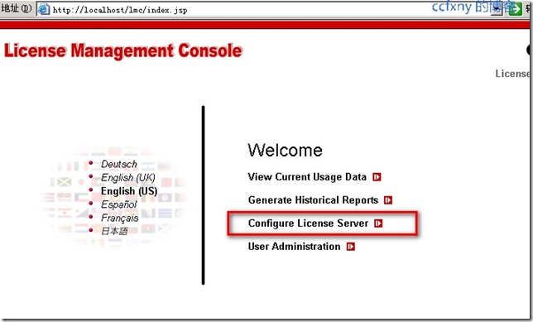
Task: Click the Internet Explorer page icon in address bar
Action: pos(44,9)
